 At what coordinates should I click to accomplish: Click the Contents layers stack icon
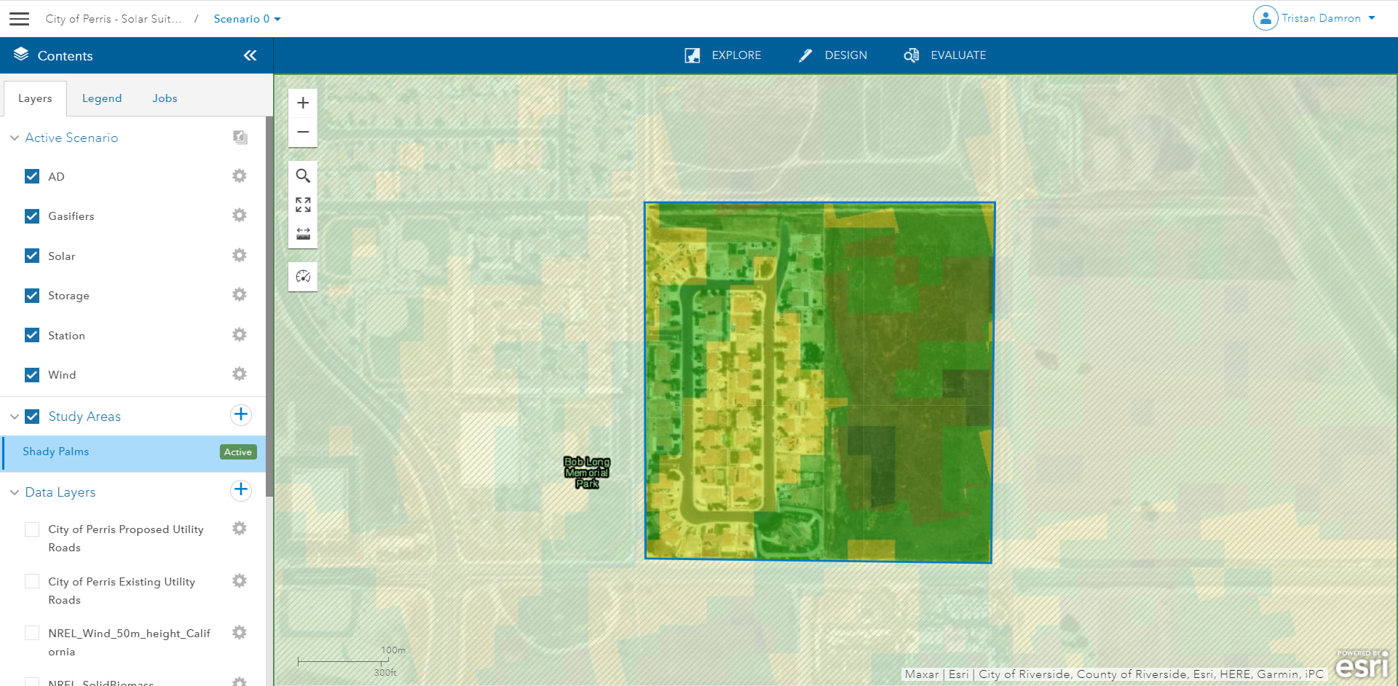tap(21, 55)
